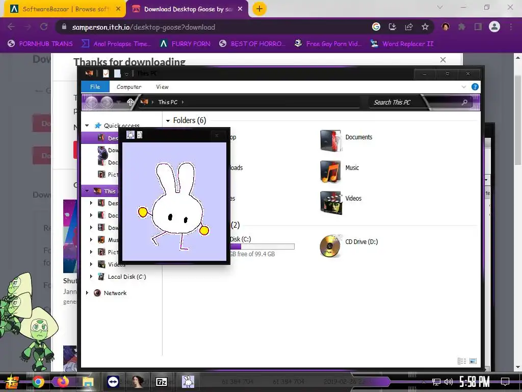Open 7-Zip taskbar icon
522x392 pixels.
tap(162, 382)
